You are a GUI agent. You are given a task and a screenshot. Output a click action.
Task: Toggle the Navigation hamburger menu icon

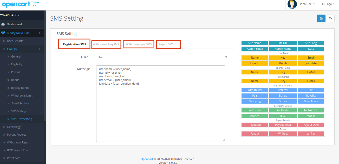point(1,15)
